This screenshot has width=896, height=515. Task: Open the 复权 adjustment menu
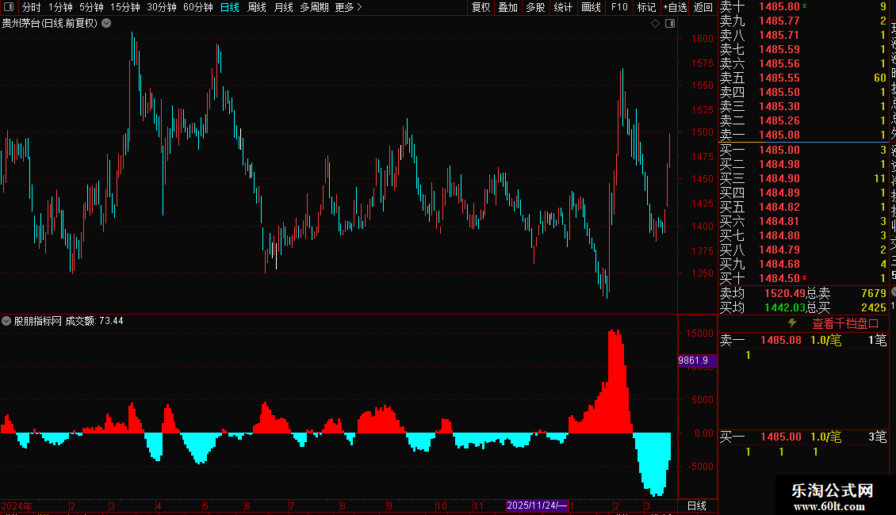tap(481, 7)
